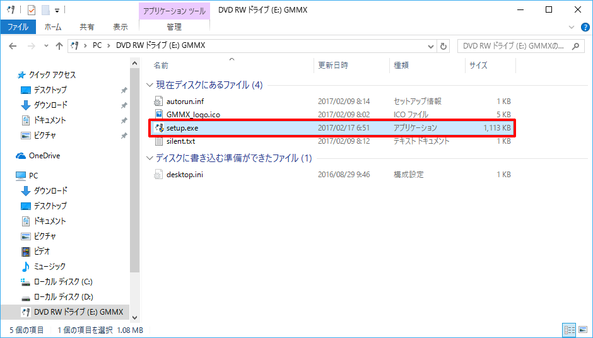
Task: Click the navigation pane scroll up arrow
Action: (x=134, y=63)
